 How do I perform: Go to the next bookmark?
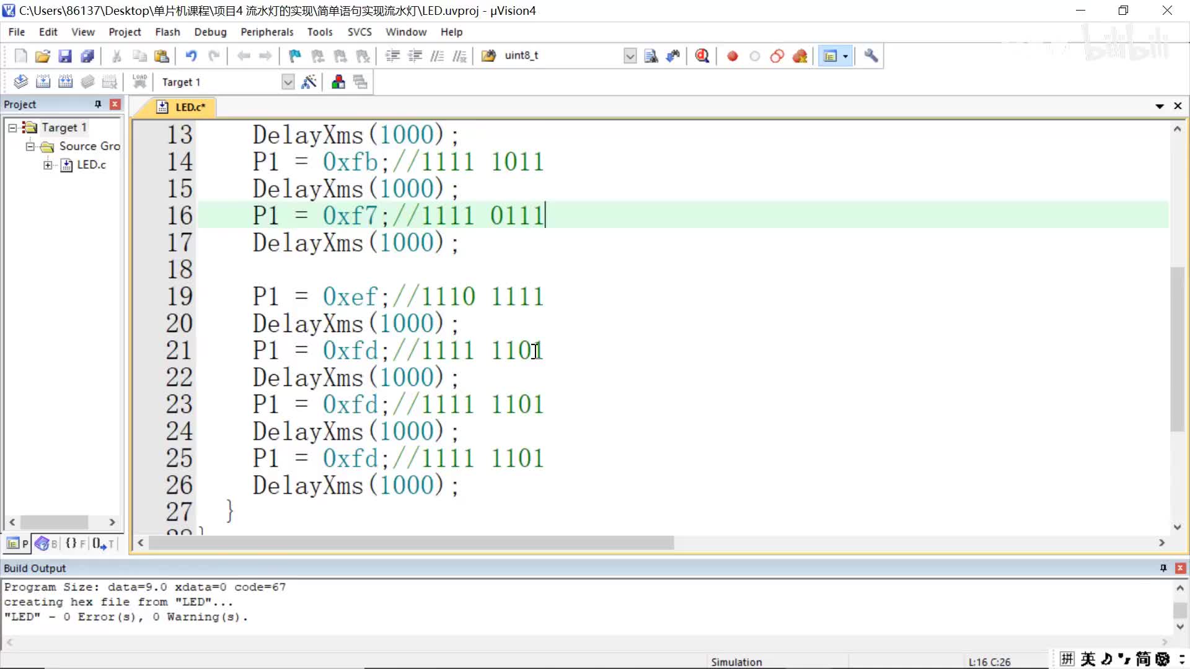pos(340,56)
